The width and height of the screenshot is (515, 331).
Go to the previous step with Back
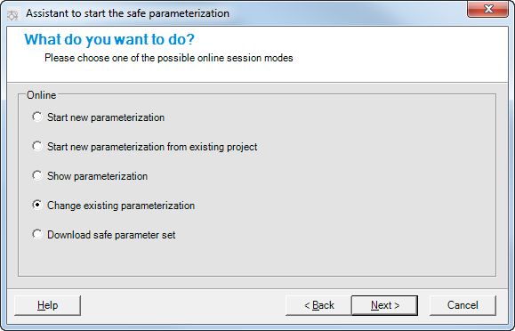318,305
